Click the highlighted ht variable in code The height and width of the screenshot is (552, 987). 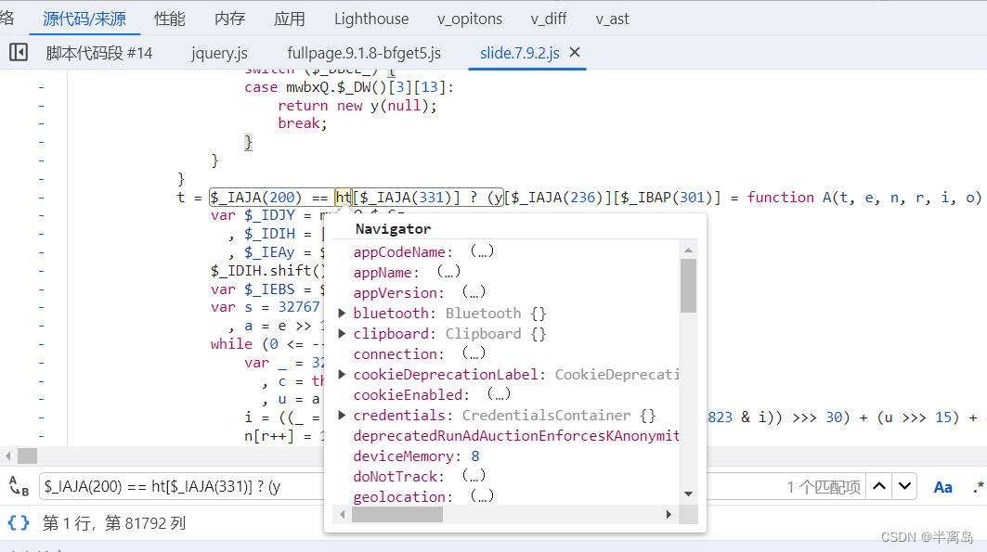tap(343, 198)
